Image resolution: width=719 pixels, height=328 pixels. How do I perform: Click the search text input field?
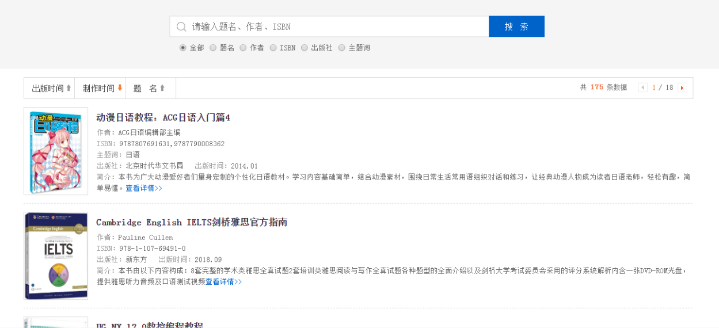(x=329, y=26)
